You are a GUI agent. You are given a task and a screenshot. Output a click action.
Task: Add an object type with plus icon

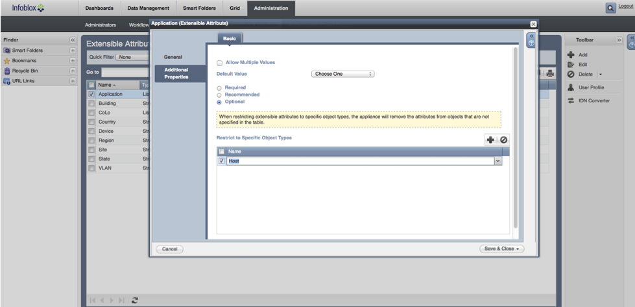[x=490, y=140]
